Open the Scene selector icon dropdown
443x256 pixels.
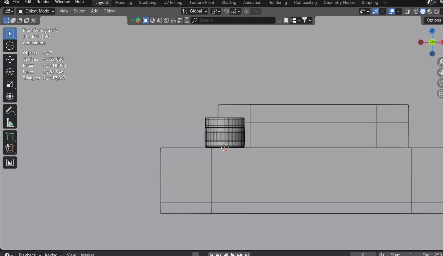point(432,2)
